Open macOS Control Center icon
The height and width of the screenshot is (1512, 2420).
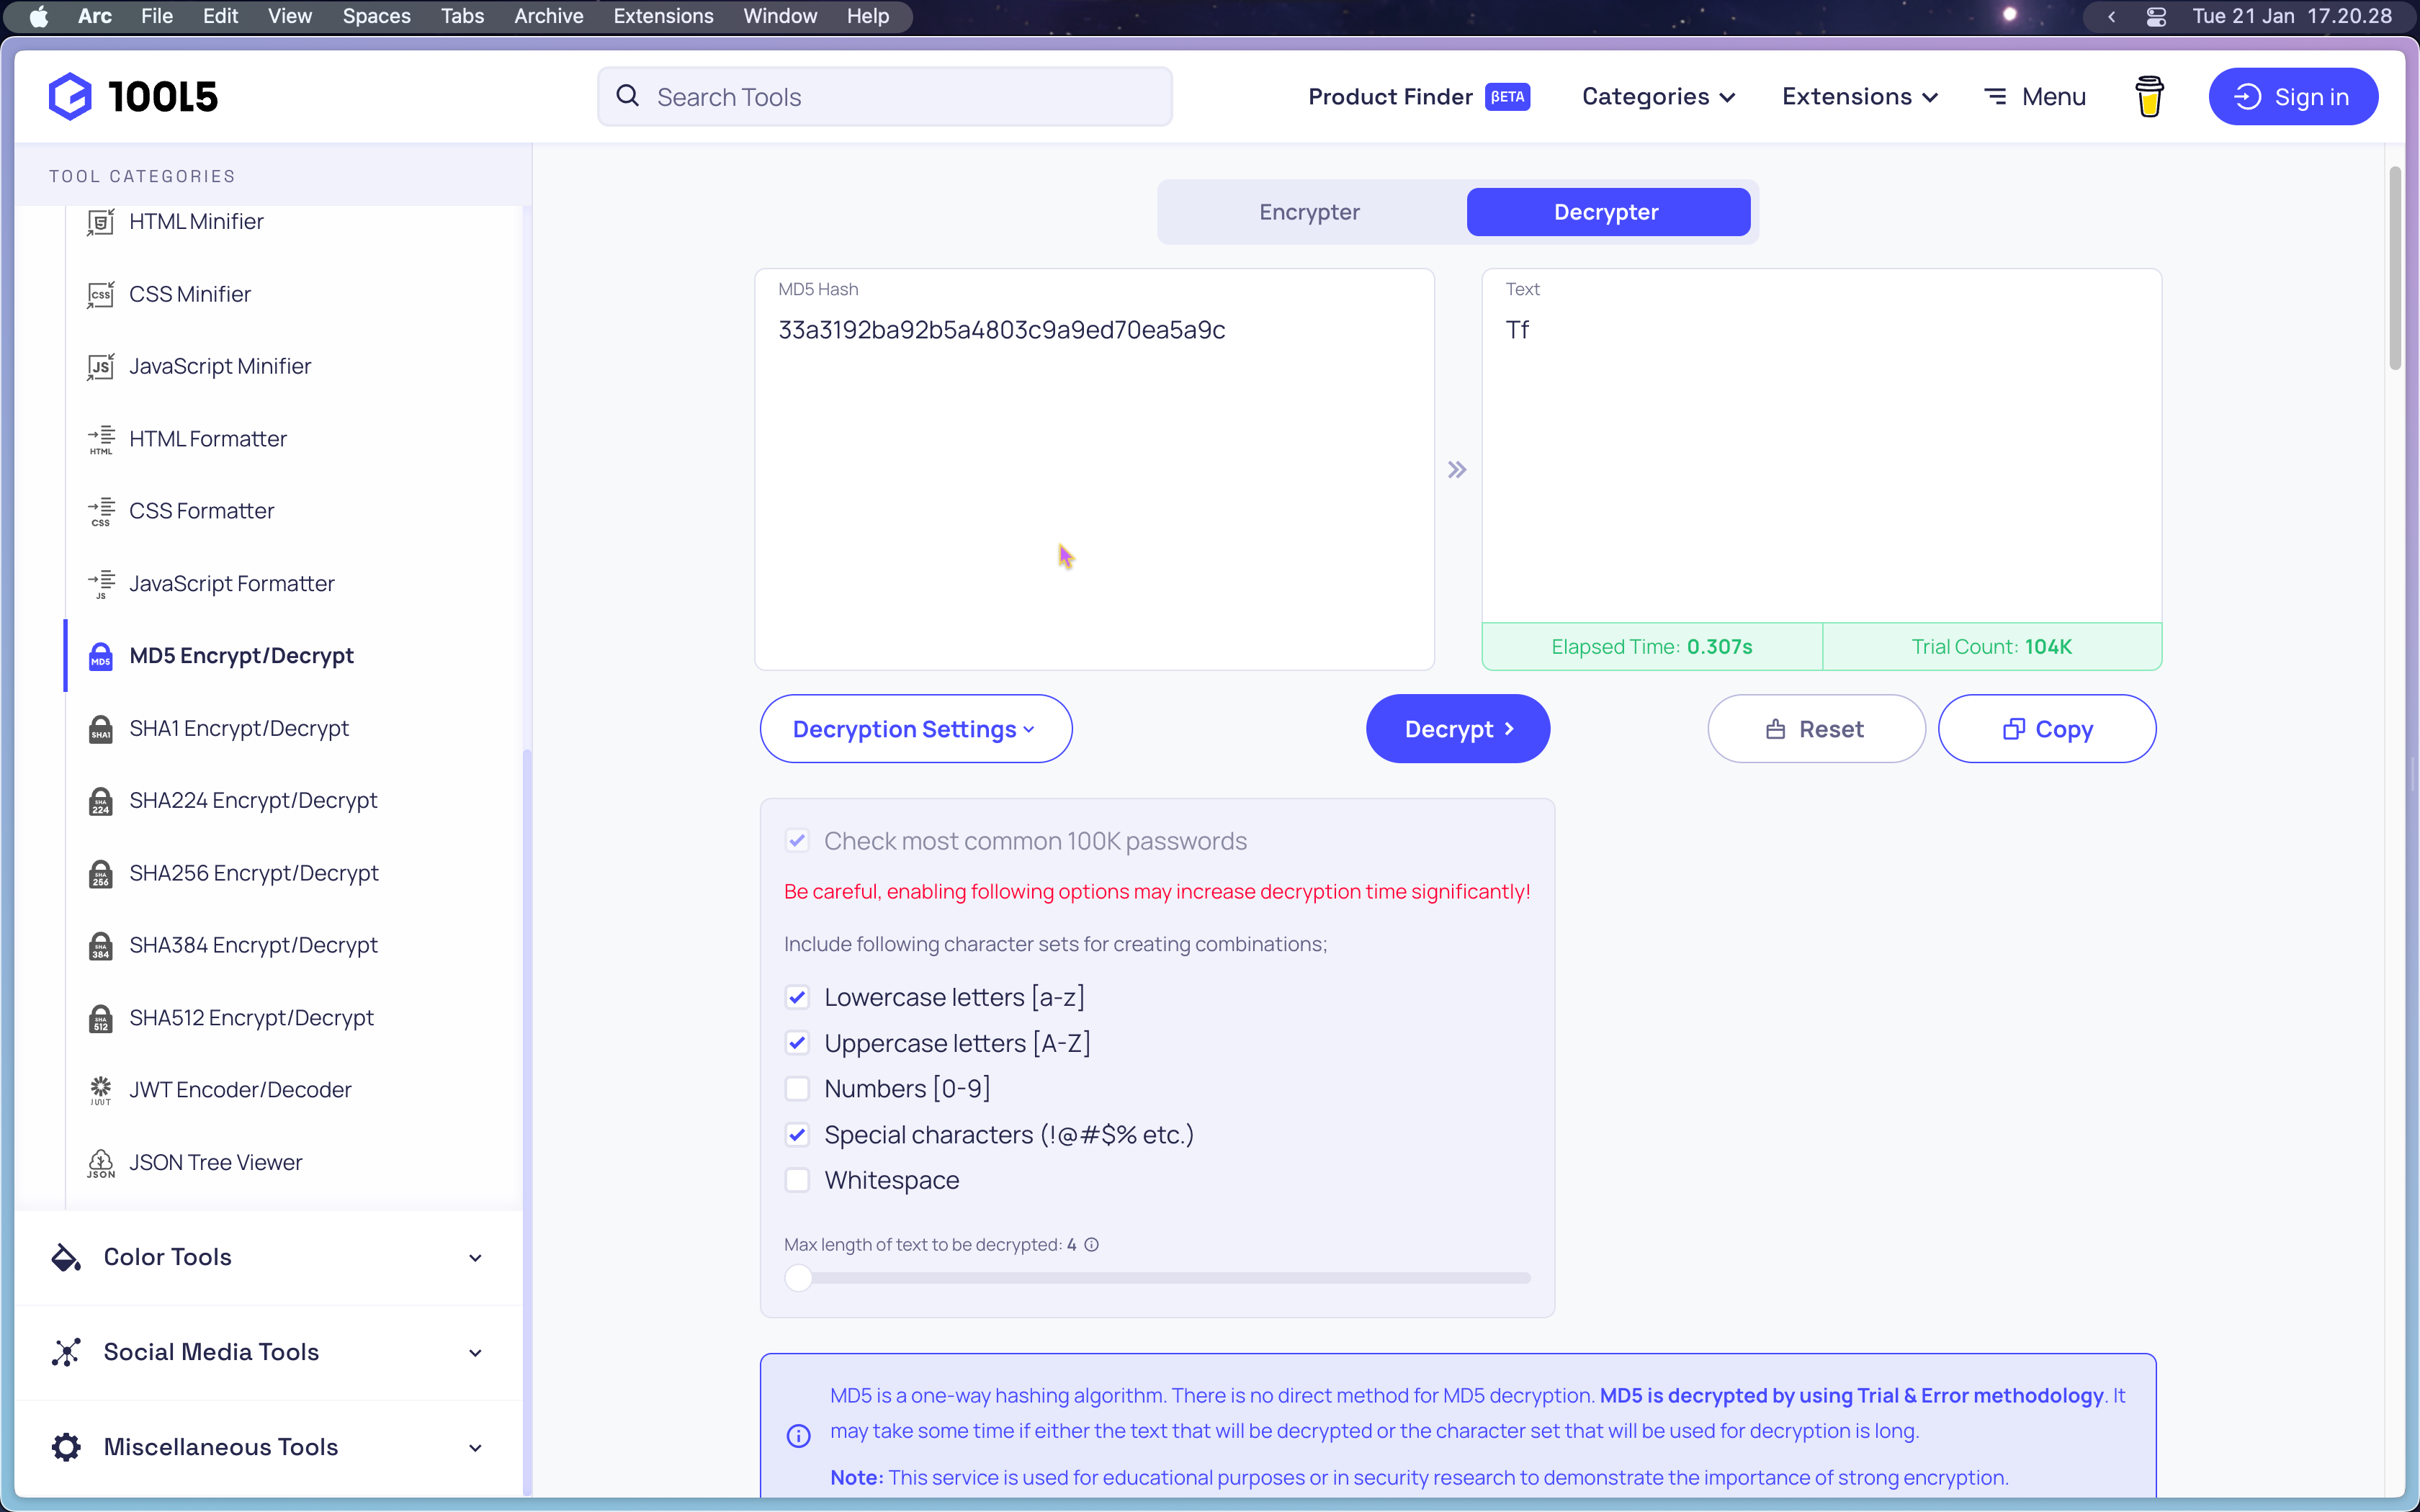tap(2156, 17)
